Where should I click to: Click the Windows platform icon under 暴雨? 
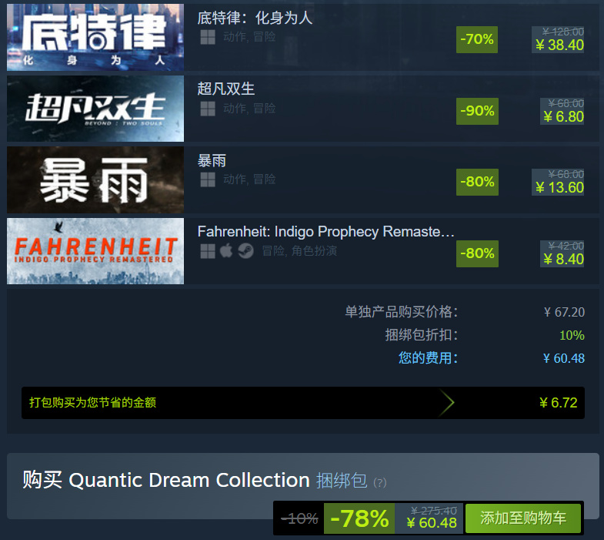click(208, 179)
